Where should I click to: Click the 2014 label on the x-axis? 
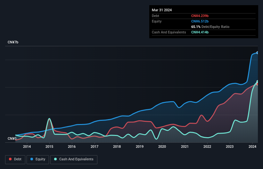click(x=27, y=147)
